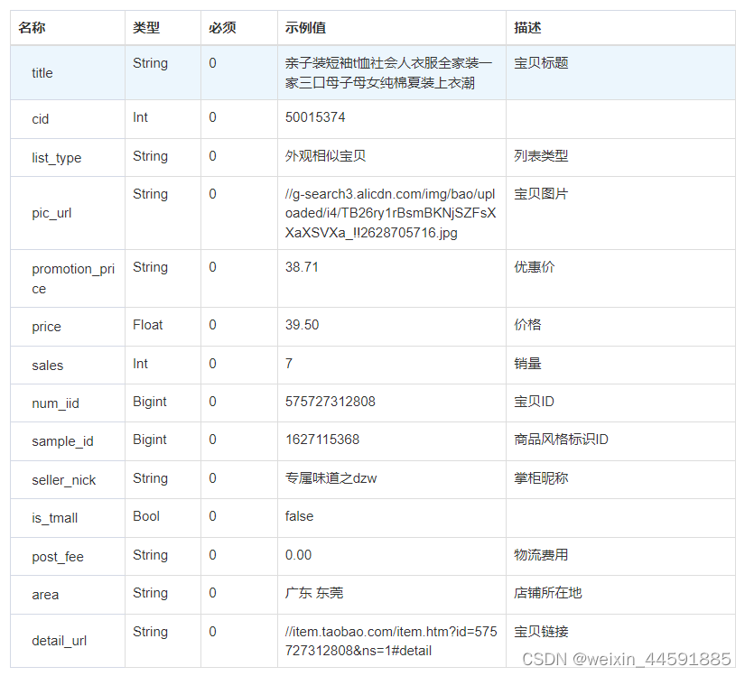Select the area field name
This screenshot has width=745, height=676.
[x=45, y=595]
